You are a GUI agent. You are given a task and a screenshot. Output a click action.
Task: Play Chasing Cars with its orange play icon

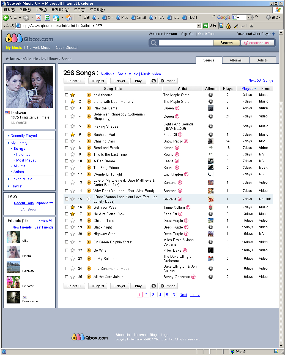tap(89, 141)
